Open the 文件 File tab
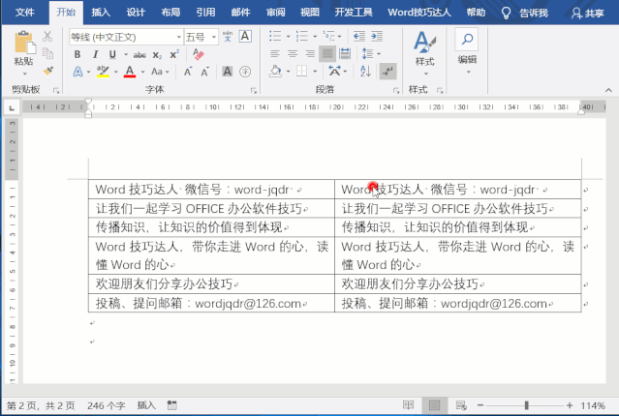Image resolution: width=619 pixels, height=416 pixels. pyautogui.click(x=25, y=13)
